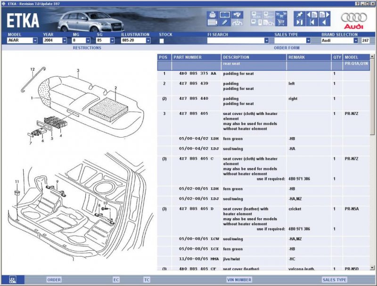The image size is (377, 286).
Task: Click the parts list vertical scrollbar
Action: 373,160
